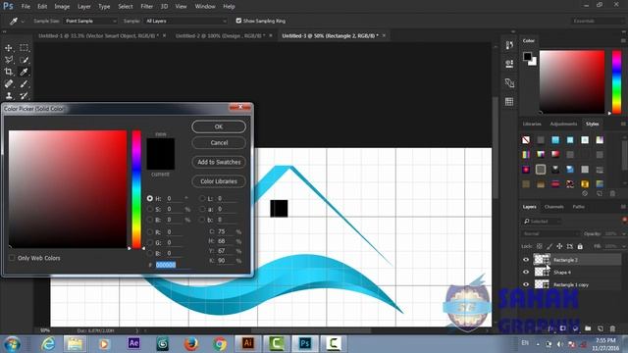Click the hex color input field
The image size is (628, 353).
(x=172, y=265)
